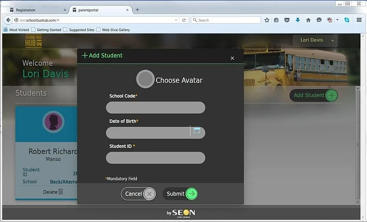Switch to the parentportal browser tab
This screenshot has width=367, height=222.
click(100, 10)
